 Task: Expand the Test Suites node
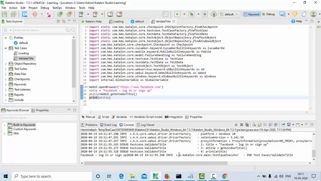(x=6, y=69)
